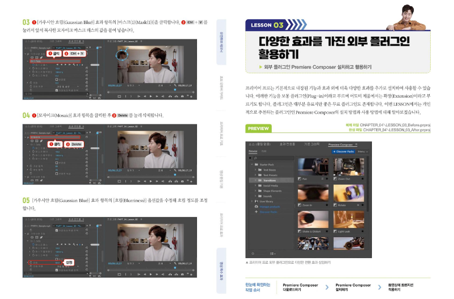Expand the Social Media folder
Image resolution: width=454 pixels, height=299 pixels.
(255, 186)
